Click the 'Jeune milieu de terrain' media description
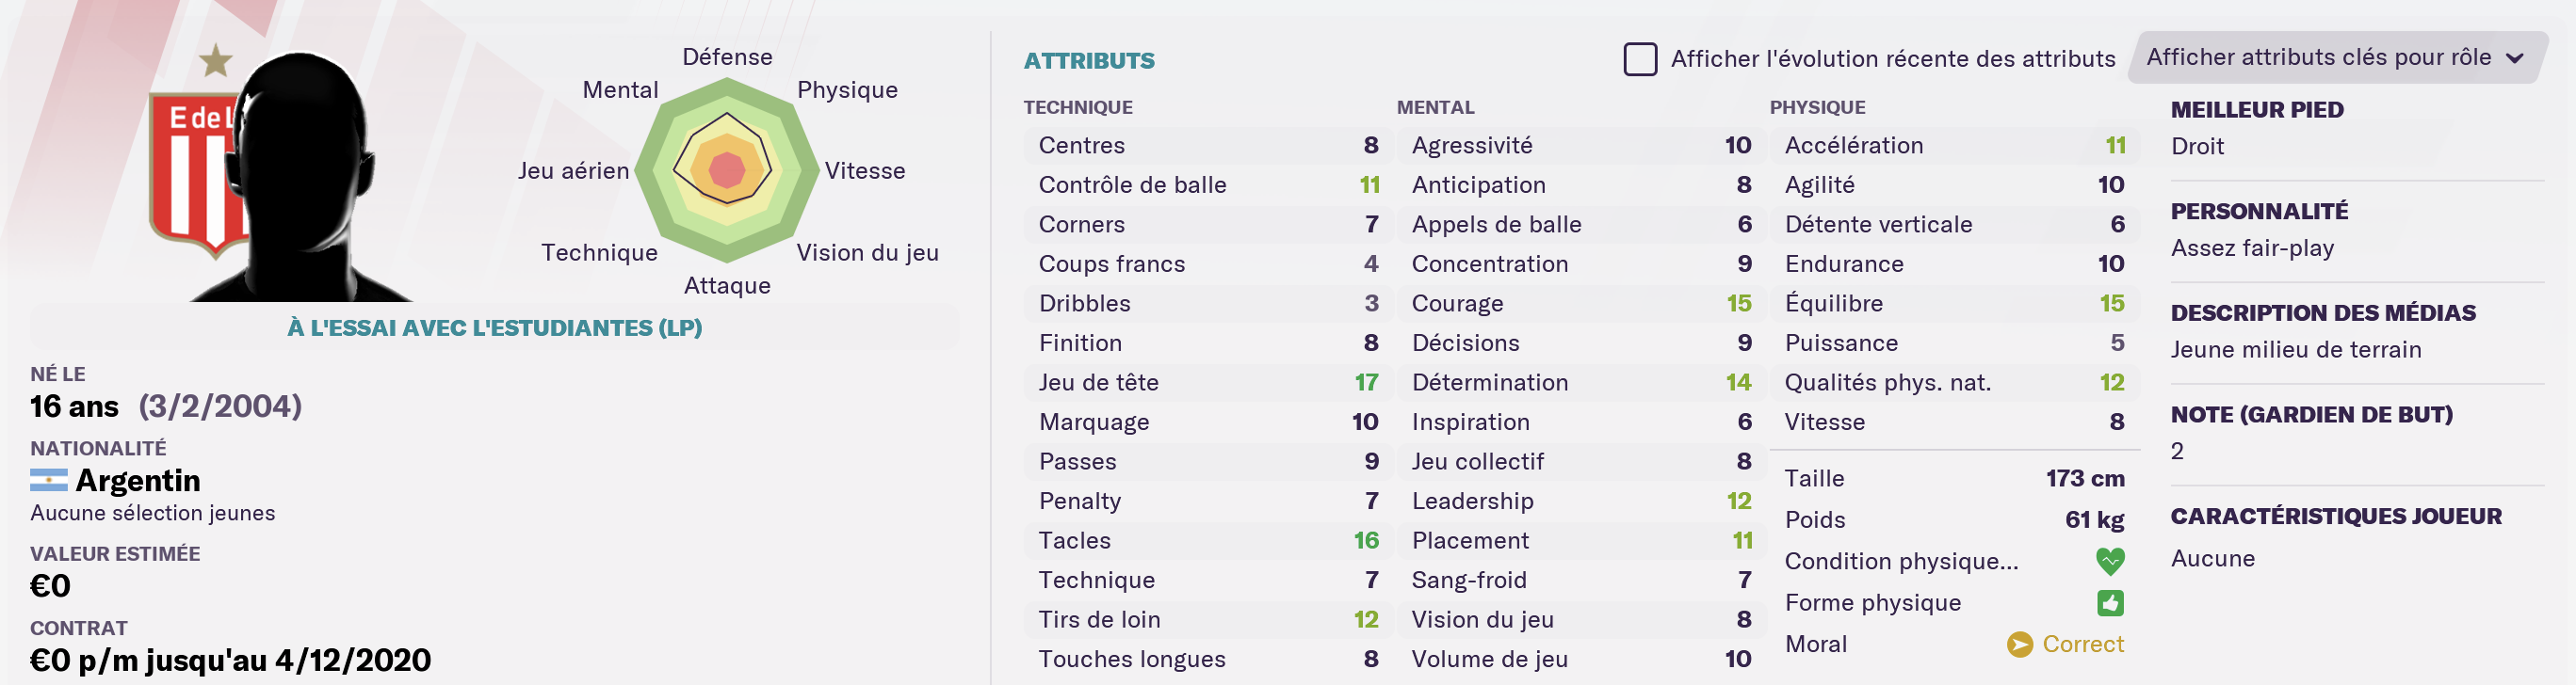2576x685 pixels. pyautogui.click(x=2296, y=349)
